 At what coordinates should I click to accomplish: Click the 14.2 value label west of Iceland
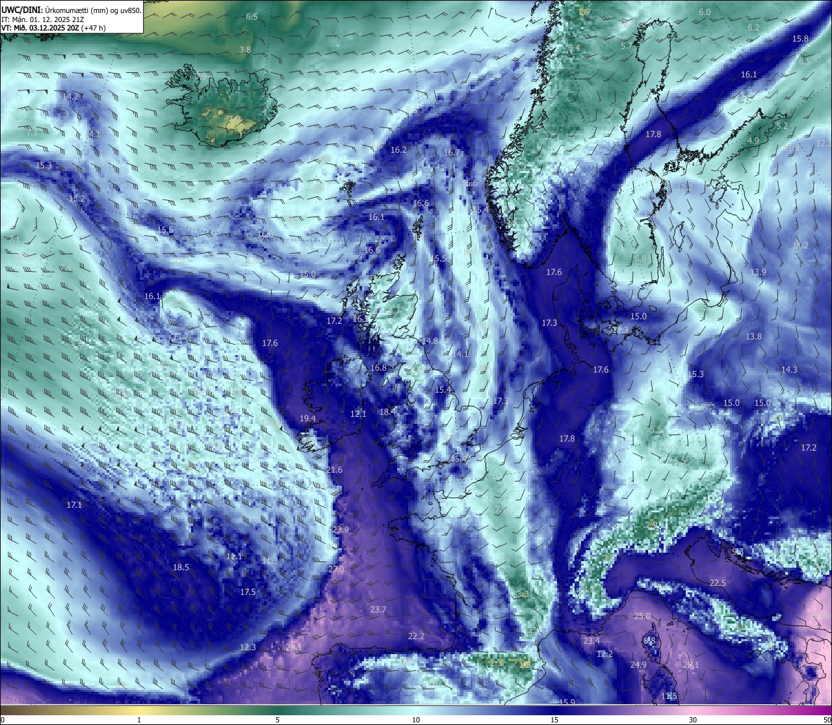pos(70,96)
